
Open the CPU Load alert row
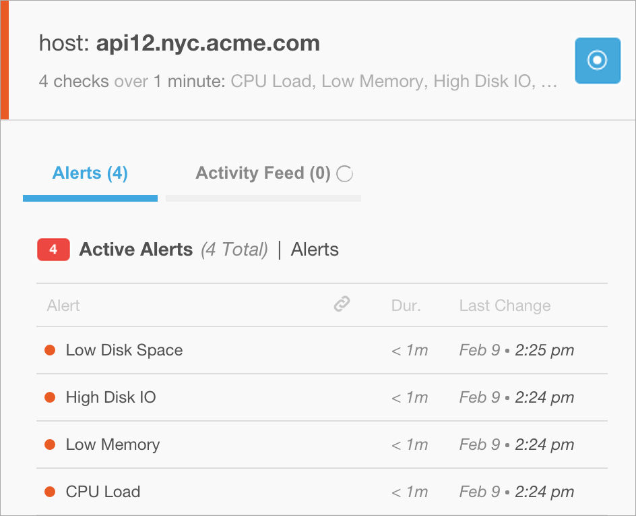[x=103, y=492]
